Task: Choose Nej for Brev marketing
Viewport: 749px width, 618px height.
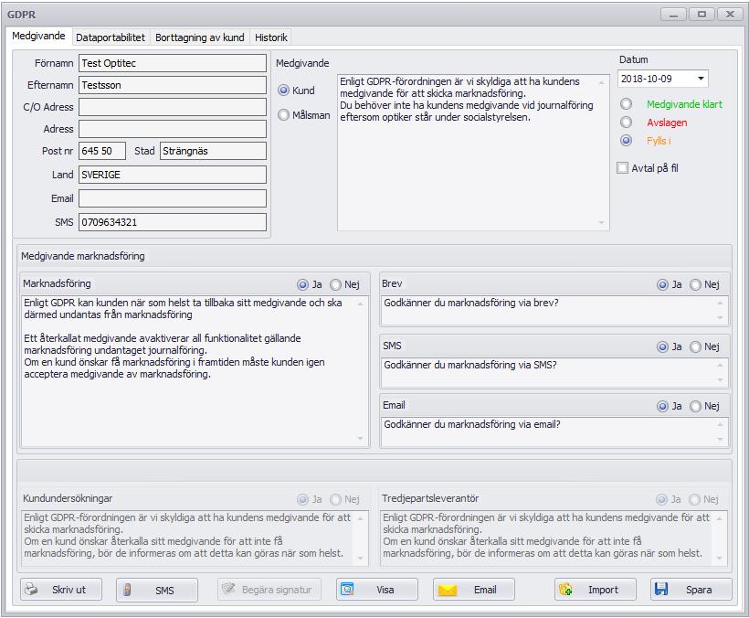Action: 695,284
